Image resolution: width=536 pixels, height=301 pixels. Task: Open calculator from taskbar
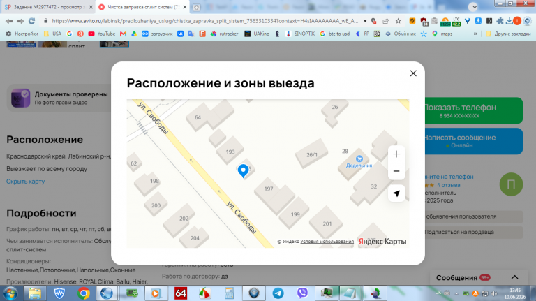coord(229,293)
